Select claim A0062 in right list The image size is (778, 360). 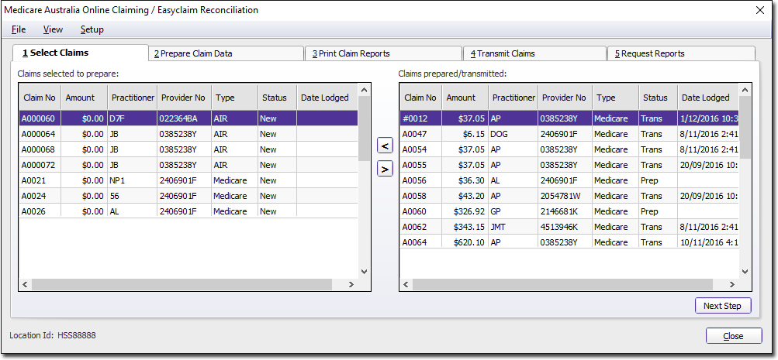pyautogui.click(x=569, y=227)
